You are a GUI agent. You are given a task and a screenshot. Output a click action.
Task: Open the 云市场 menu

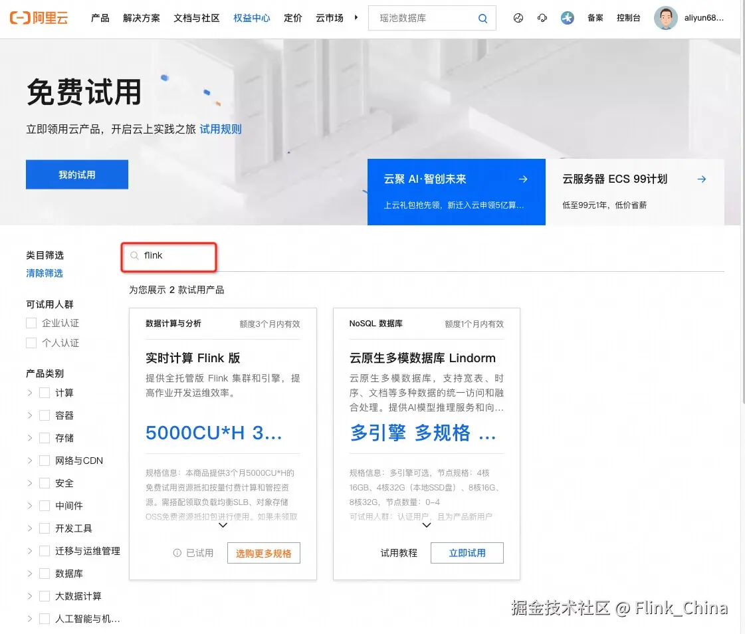point(330,18)
